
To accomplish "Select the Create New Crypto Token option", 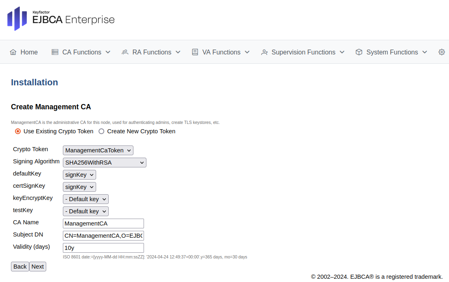I will pos(101,131).
